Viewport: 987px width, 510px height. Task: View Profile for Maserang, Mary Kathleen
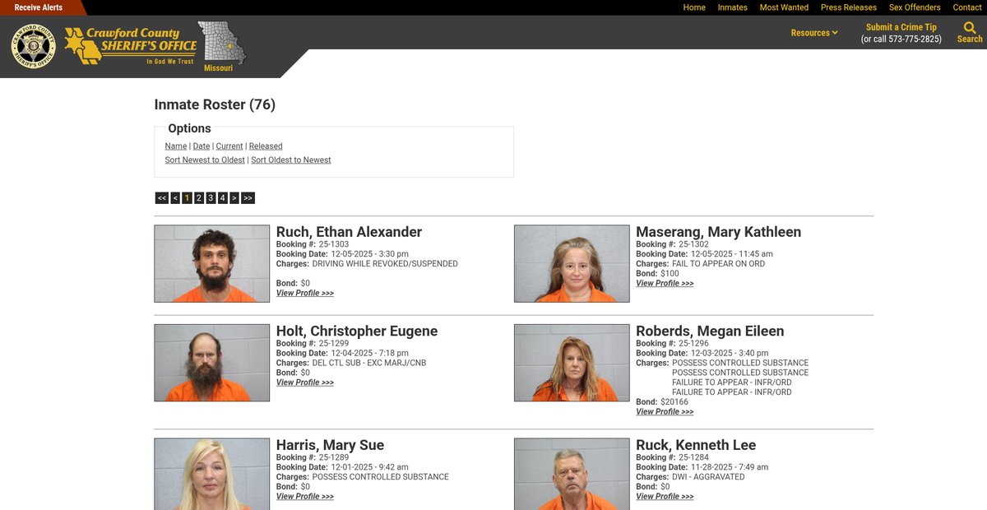click(665, 284)
